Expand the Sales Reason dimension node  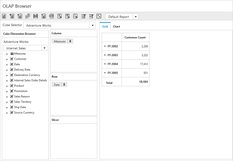(7, 97)
